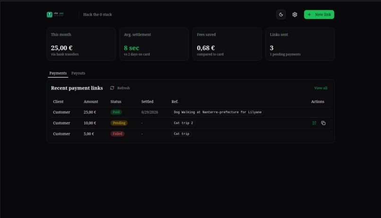Click the Recent payment links heading

[x=77, y=88]
